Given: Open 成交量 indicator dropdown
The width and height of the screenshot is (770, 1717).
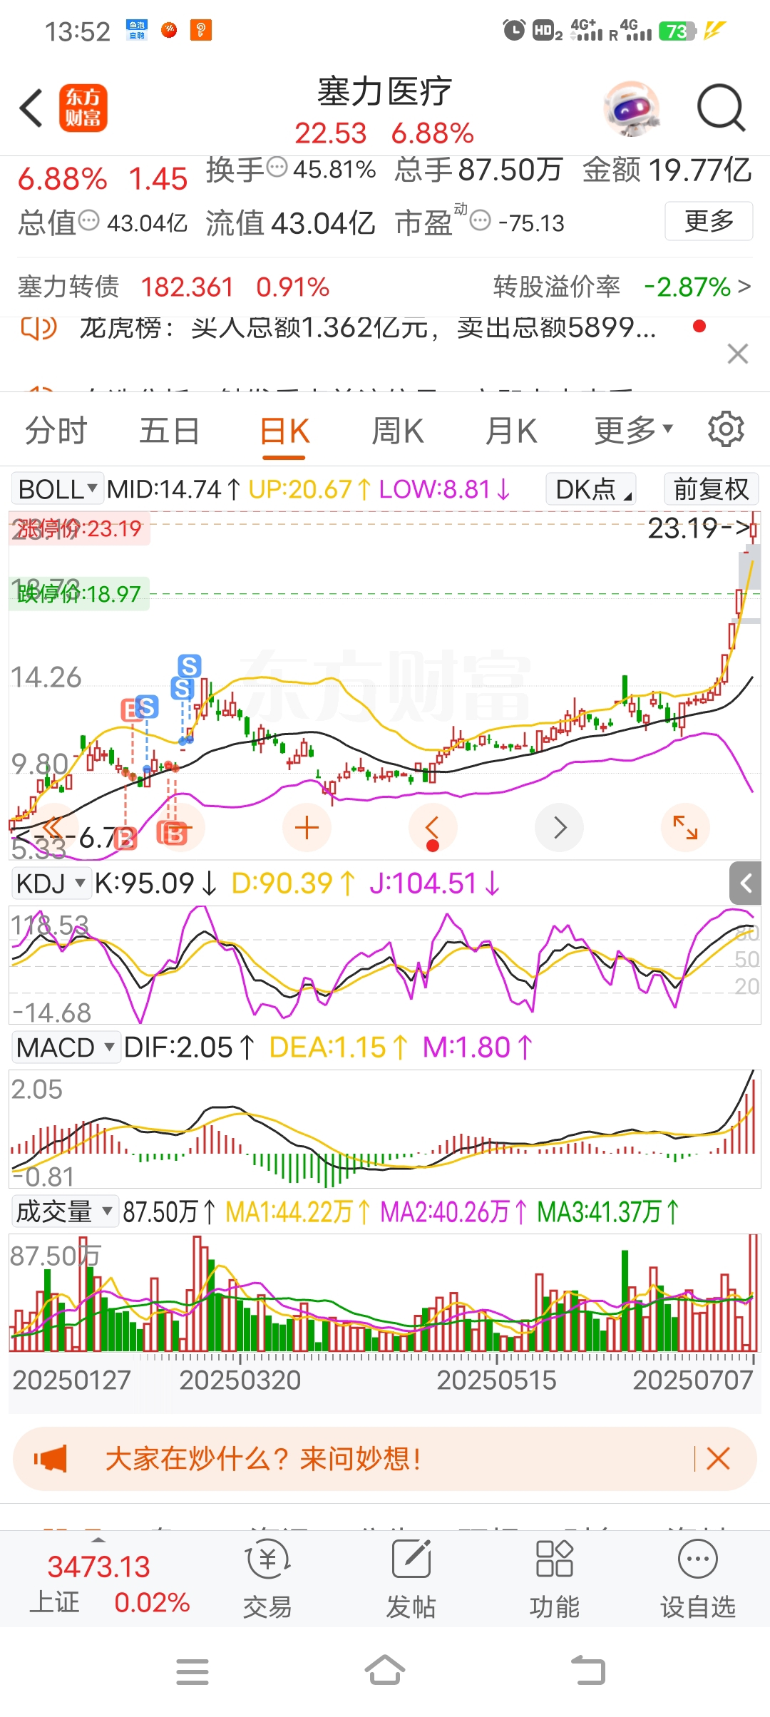Looking at the screenshot, I should click(x=65, y=1211).
